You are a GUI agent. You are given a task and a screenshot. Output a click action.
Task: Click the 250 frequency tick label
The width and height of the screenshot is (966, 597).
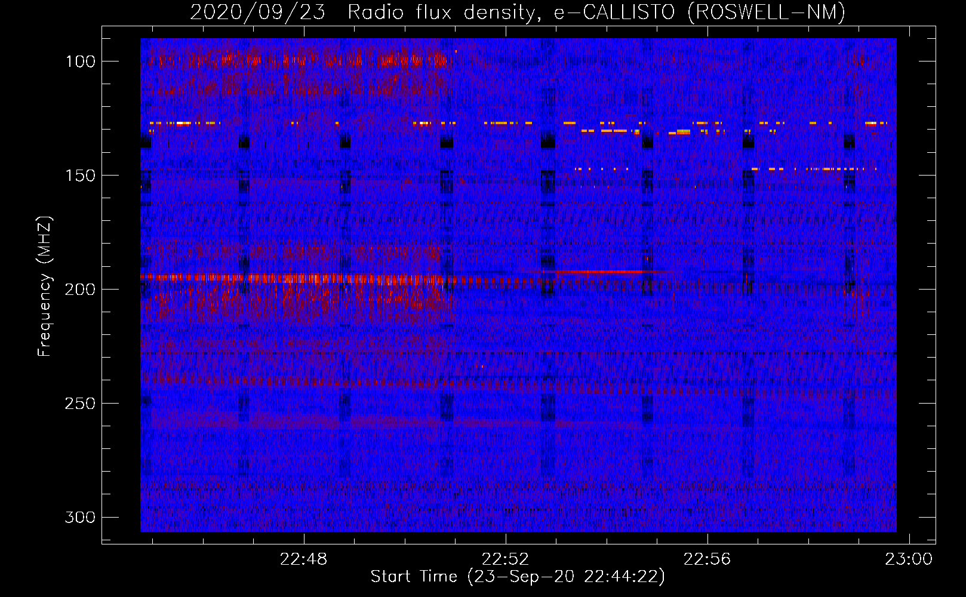coord(80,404)
